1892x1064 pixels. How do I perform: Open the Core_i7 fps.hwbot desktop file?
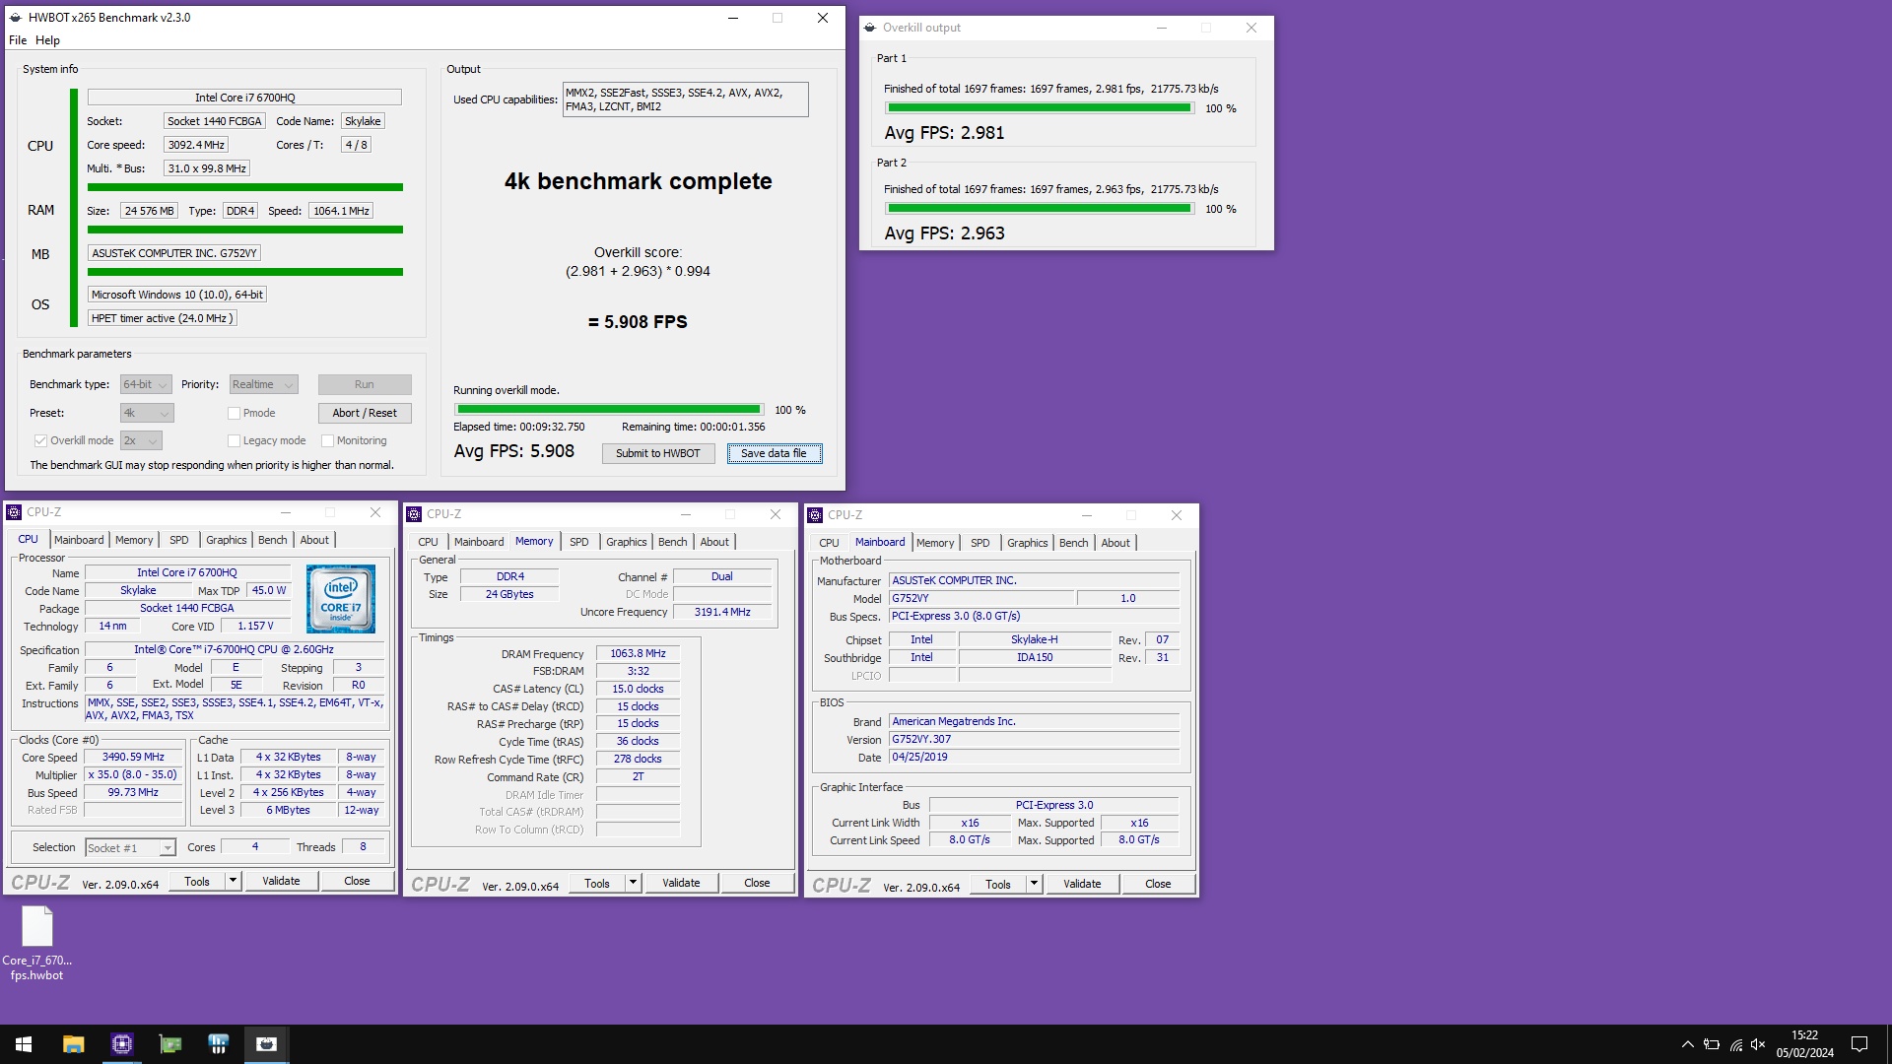[37, 943]
